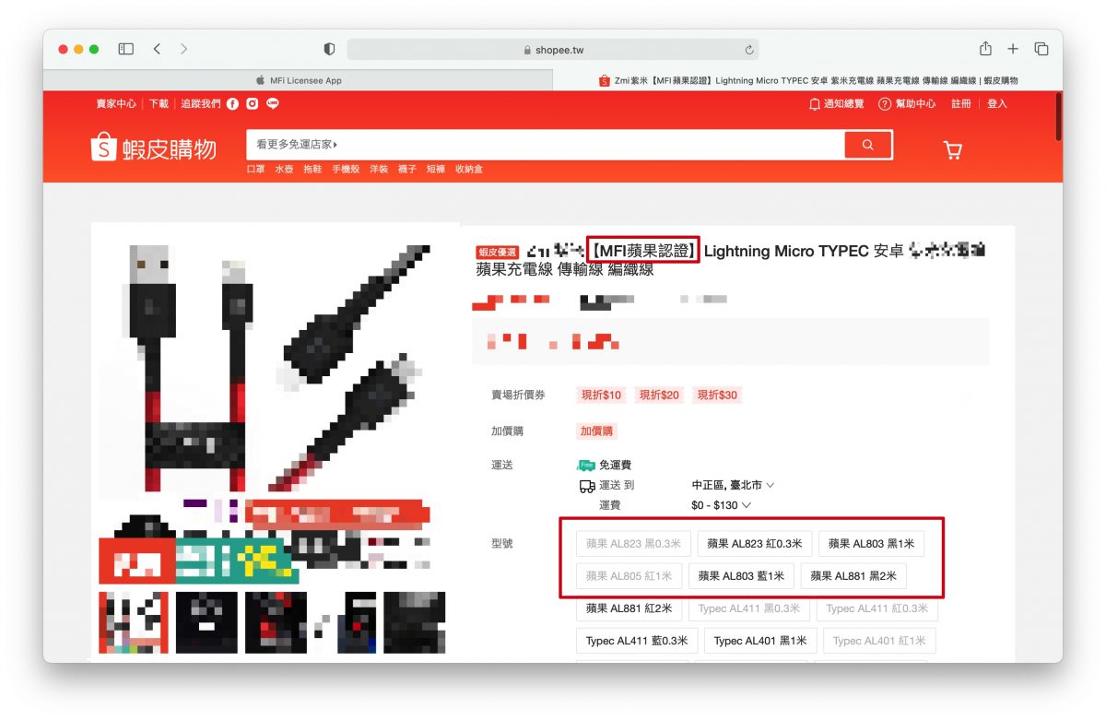This screenshot has height=720, width=1106.
Task: Click the 短褲 suggested keyword
Action: (x=436, y=170)
